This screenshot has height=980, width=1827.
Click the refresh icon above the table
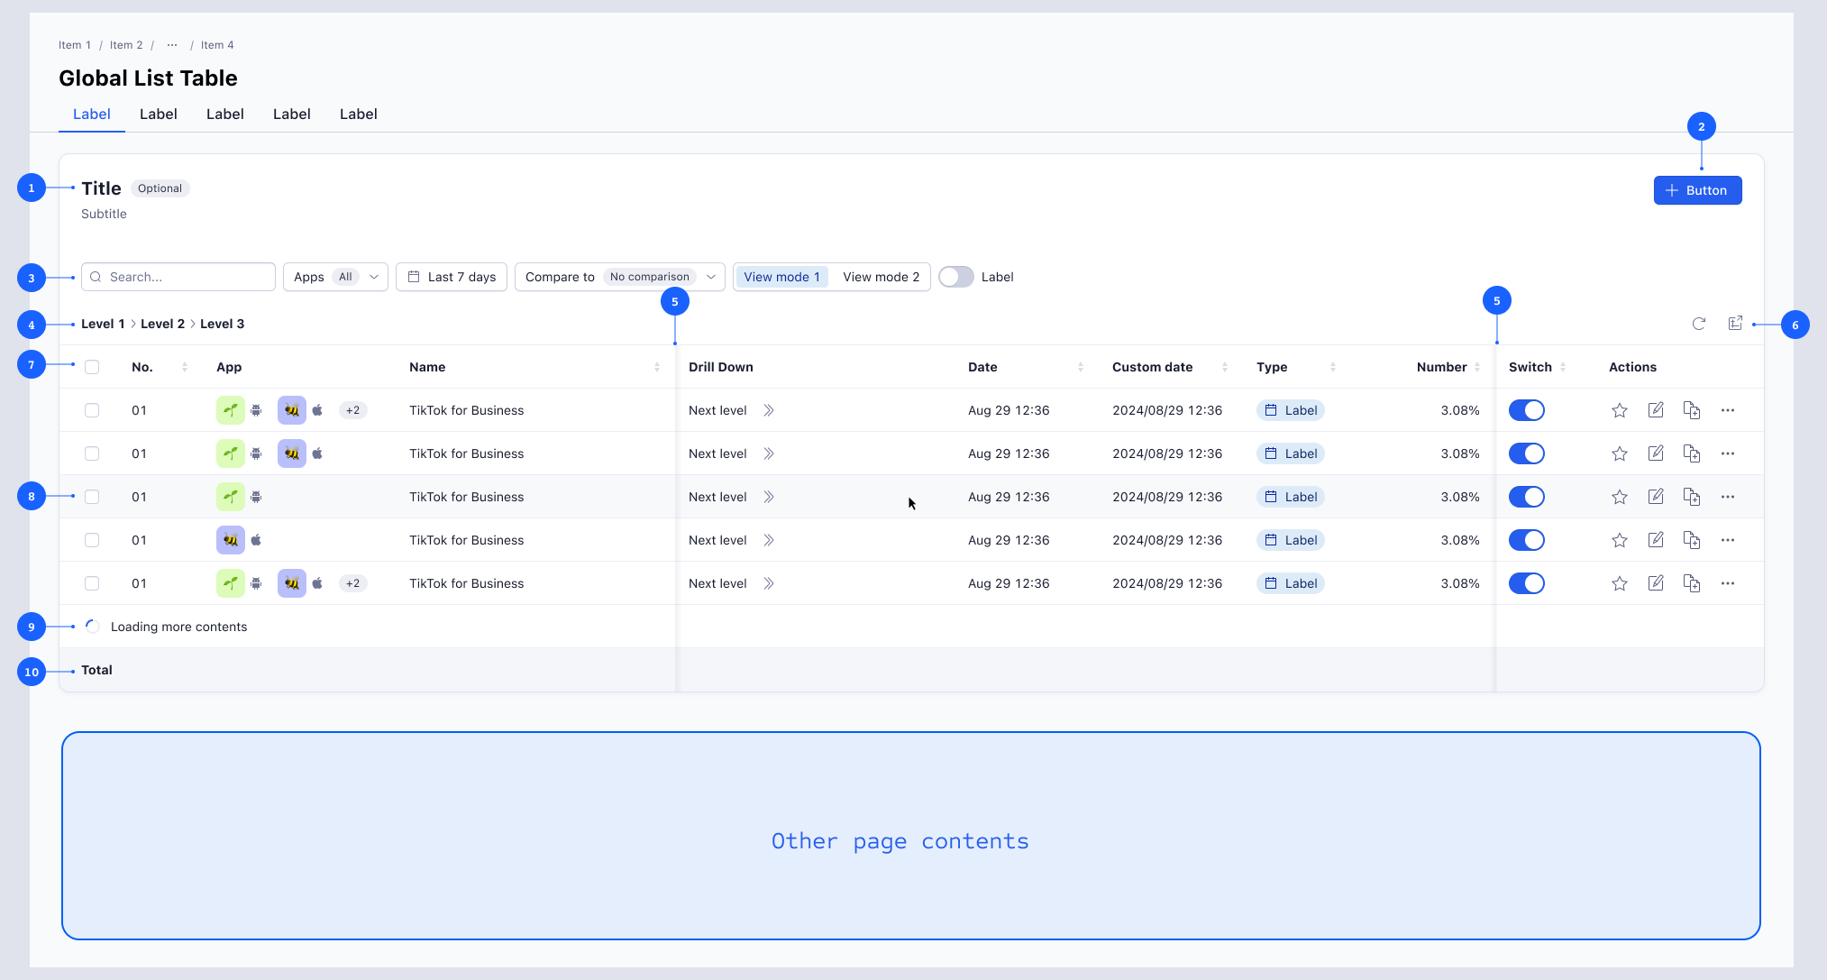[1699, 324]
